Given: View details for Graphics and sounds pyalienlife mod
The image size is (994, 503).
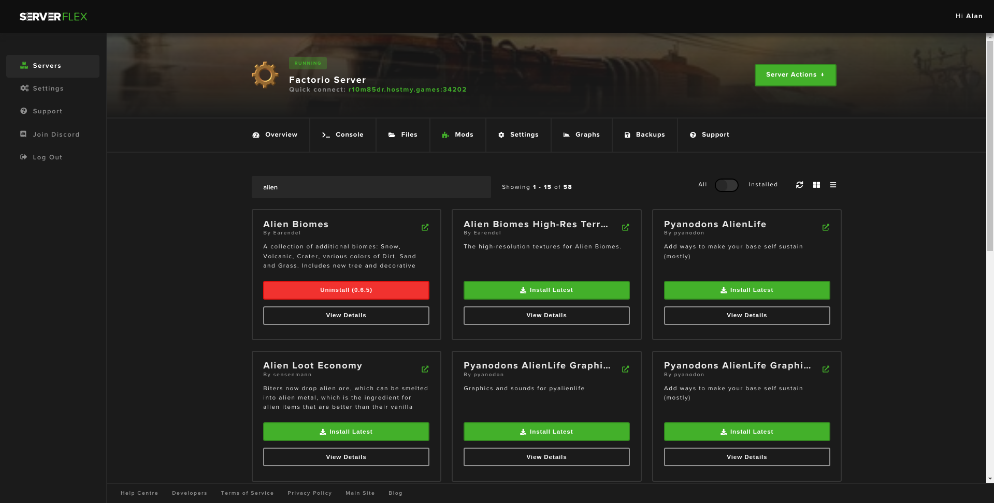Looking at the screenshot, I should click(546, 457).
